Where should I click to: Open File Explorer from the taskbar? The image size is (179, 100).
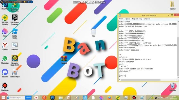tap(61, 97)
